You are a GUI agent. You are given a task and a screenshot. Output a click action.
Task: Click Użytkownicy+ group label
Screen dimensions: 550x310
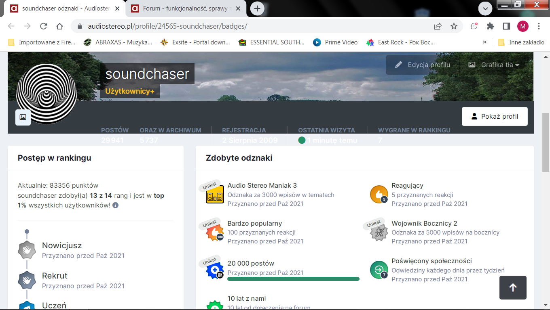[130, 91]
